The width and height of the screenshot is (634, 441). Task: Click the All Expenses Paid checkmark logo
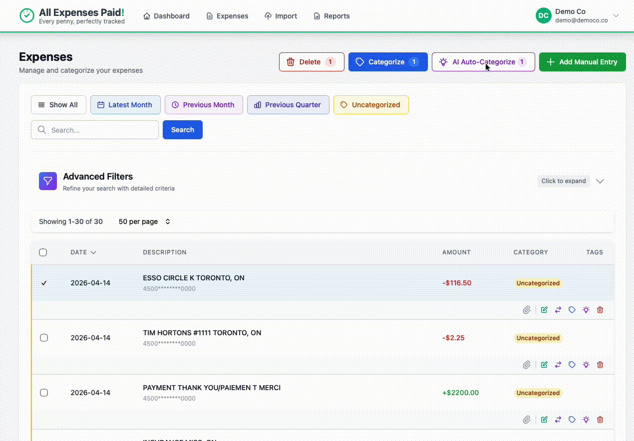point(27,15)
